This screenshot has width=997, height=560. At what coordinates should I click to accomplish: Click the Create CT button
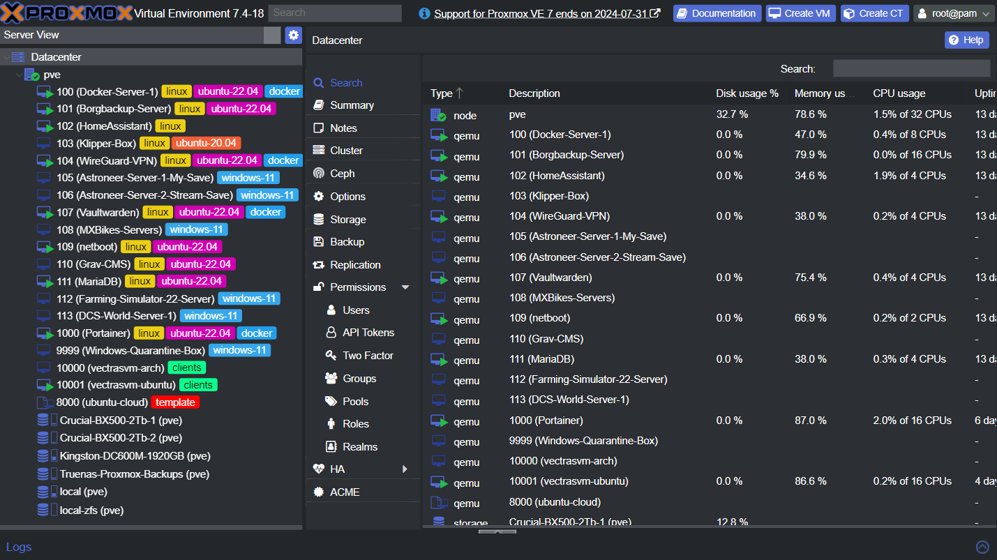[x=875, y=13]
